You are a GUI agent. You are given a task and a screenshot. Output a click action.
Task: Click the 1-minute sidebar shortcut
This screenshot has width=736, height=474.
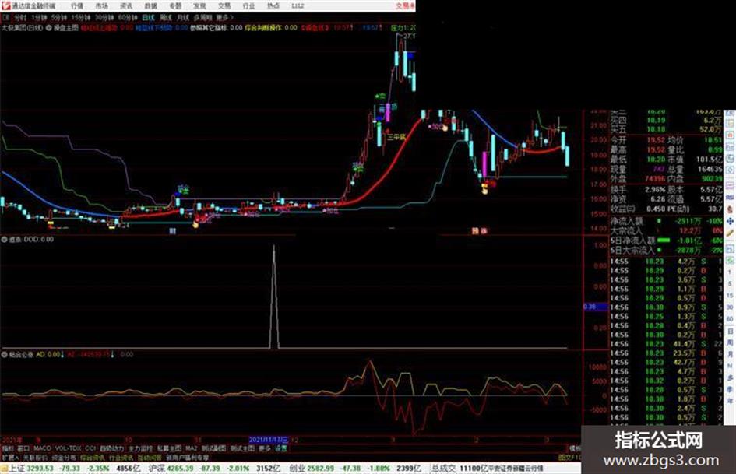tap(730, 272)
